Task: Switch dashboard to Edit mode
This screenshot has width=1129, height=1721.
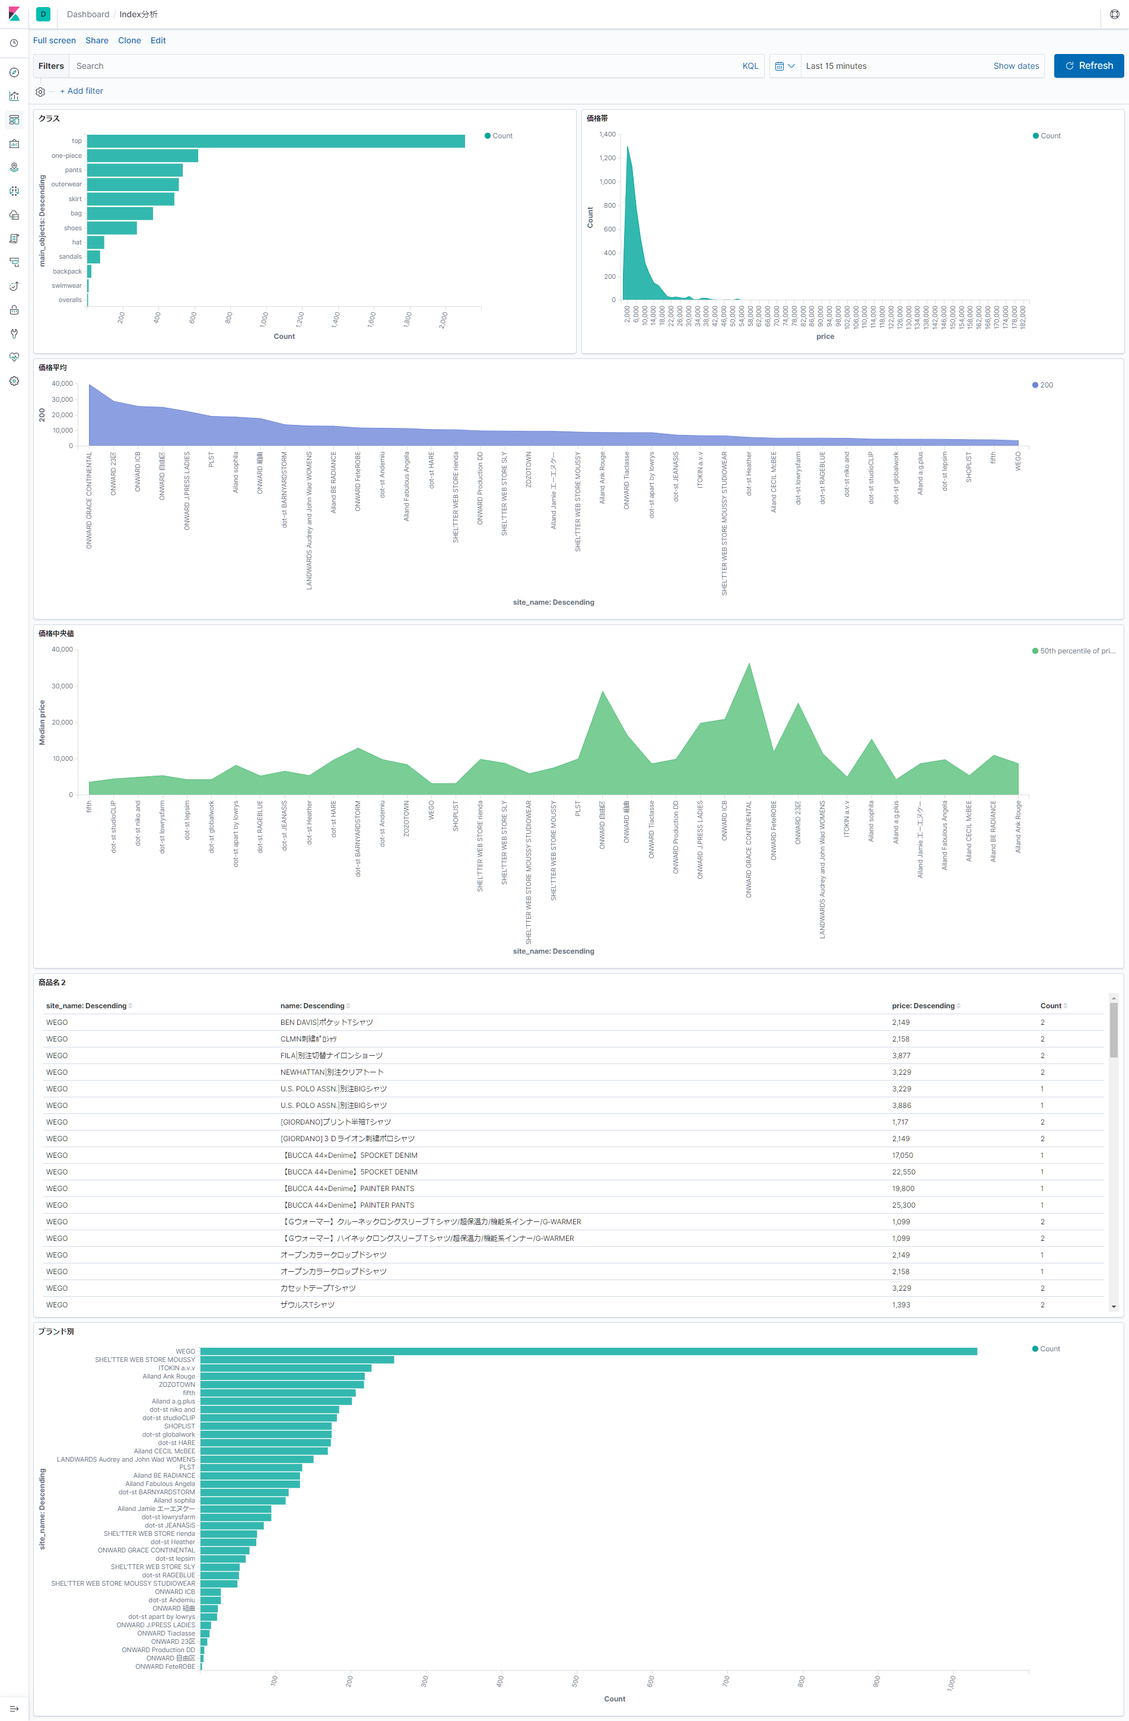Action: point(158,40)
